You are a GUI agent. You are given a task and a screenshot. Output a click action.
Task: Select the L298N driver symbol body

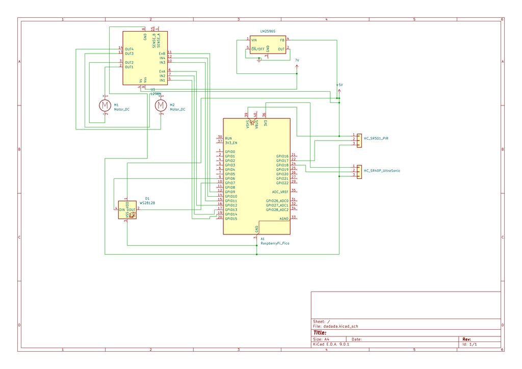click(145, 58)
